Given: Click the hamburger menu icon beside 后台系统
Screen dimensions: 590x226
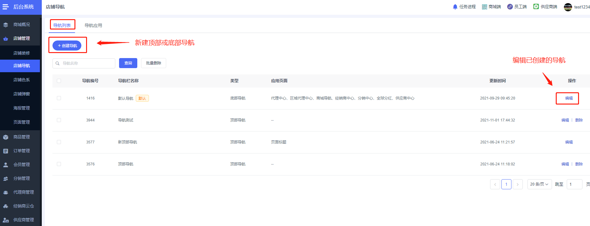Looking at the screenshot, I should point(6,7).
